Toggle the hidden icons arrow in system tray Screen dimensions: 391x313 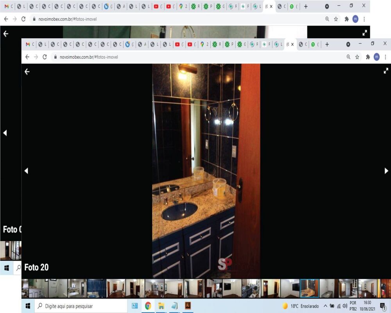pos(325,305)
